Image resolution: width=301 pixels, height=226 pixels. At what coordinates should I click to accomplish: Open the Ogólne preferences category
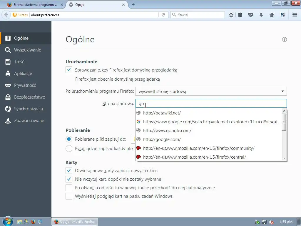pos(26,38)
